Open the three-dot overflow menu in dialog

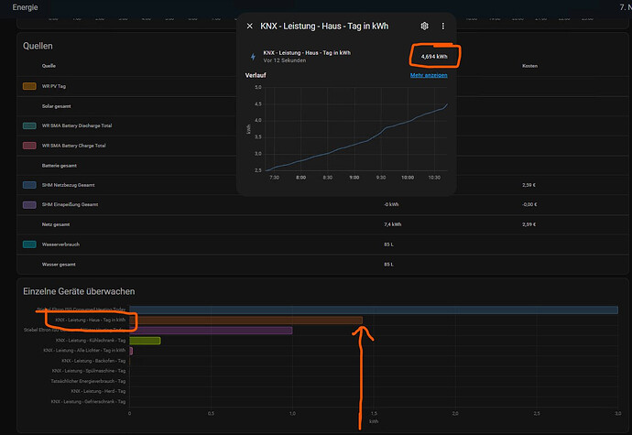(443, 27)
